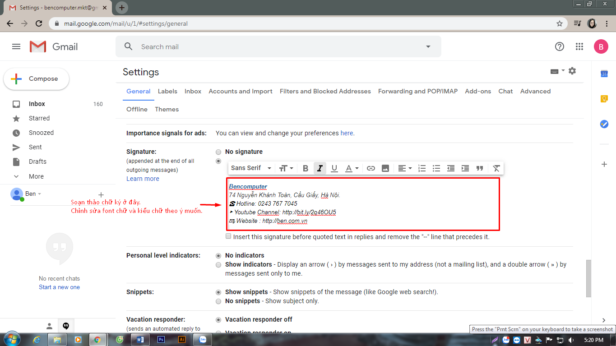Select the custom signature radio button
The image size is (616, 346).
click(x=218, y=161)
